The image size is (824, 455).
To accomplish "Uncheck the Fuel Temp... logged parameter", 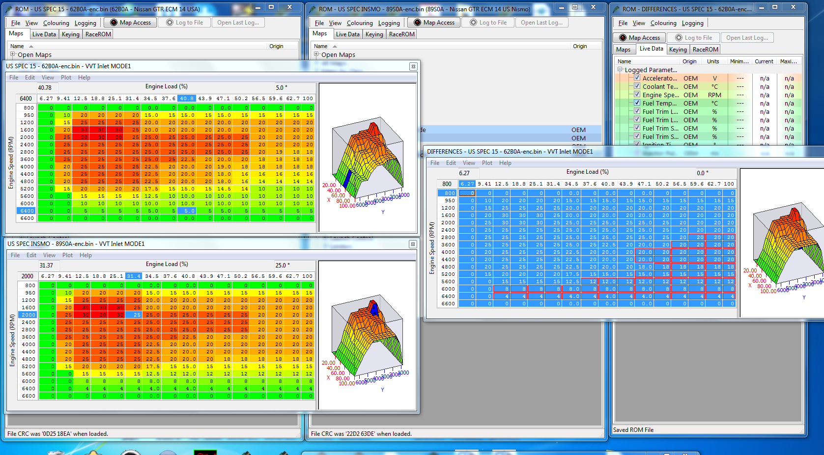I will (637, 103).
